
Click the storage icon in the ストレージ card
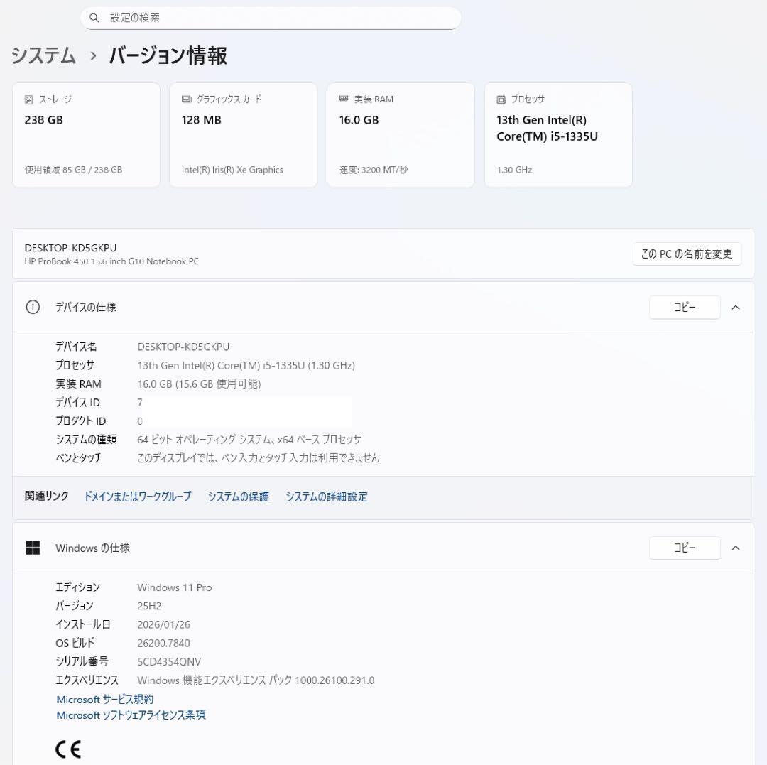tap(28, 99)
